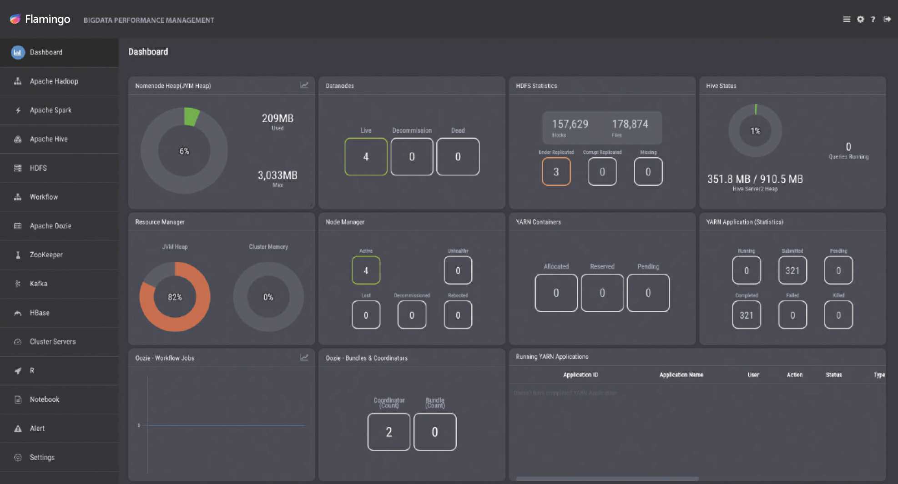Open Apache Hadoop in the sidebar
The width and height of the screenshot is (898, 484).
(x=54, y=81)
